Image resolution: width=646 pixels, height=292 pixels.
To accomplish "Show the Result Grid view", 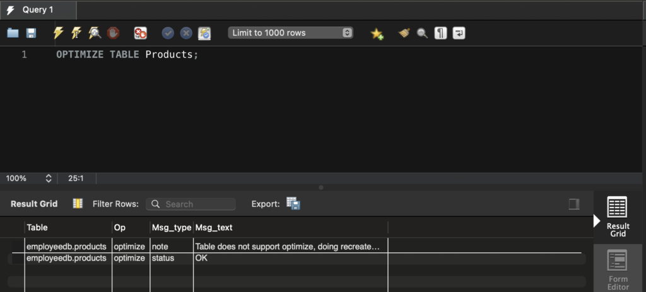I will tap(617, 216).
